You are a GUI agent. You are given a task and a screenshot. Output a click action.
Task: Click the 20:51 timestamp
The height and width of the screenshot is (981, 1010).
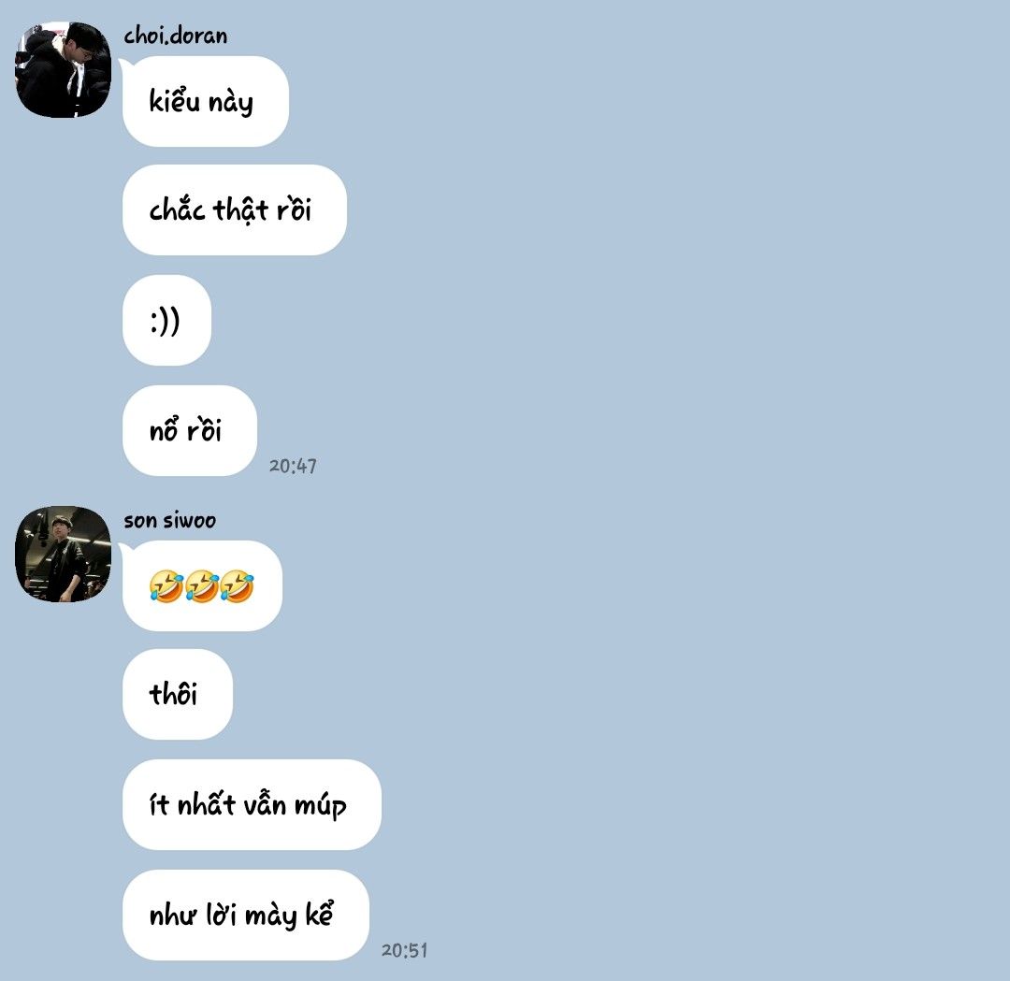click(x=405, y=950)
